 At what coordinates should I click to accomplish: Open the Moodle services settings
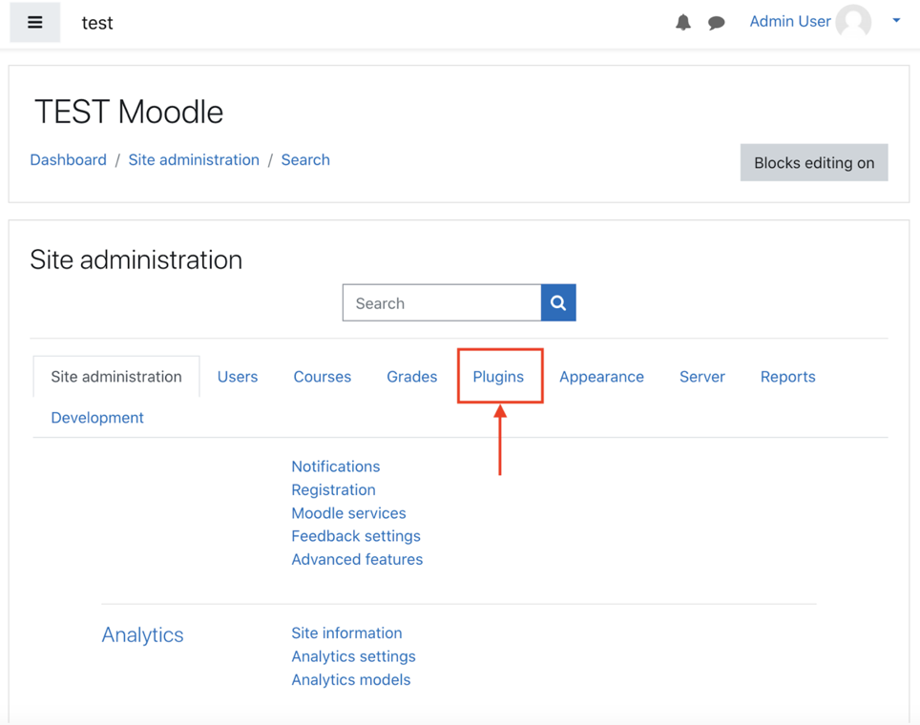tap(348, 512)
